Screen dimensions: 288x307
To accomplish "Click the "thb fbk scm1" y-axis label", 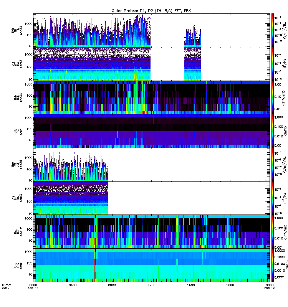I will pos(18,131).
